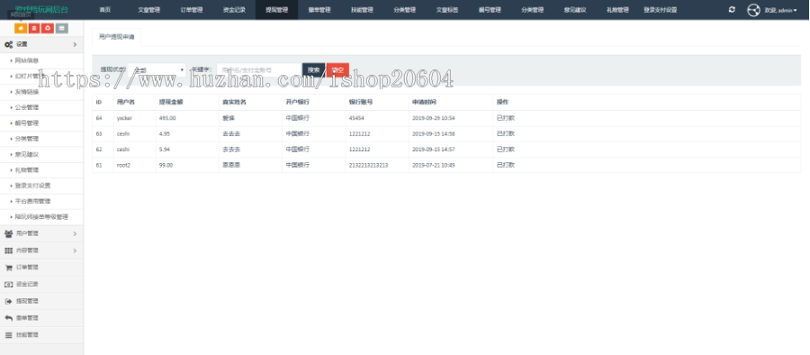The image size is (810, 355).
Task: Open 文章标签 in top navigation
Action: [x=446, y=10]
